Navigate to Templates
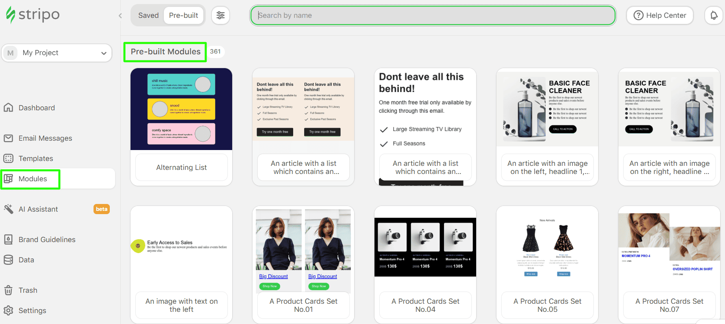This screenshot has height=324, width=725. 36,159
